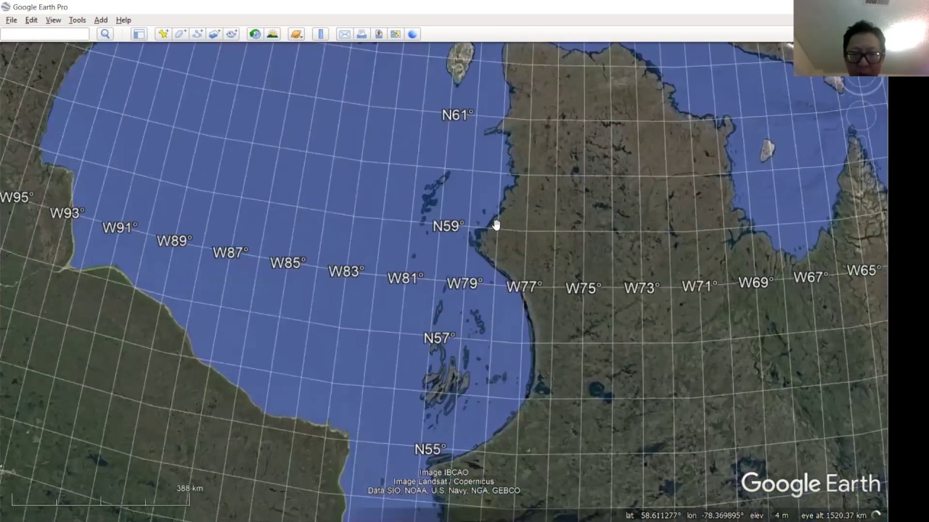
Task: Click the W69° longitude label
Action: 756,283
